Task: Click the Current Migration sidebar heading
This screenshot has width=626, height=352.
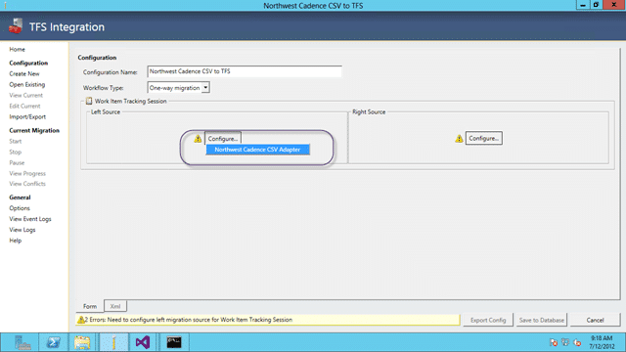Action: point(34,130)
